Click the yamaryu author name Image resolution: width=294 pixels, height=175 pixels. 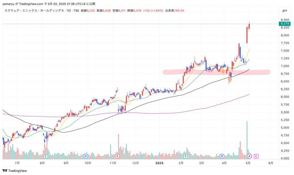(8, 4)
